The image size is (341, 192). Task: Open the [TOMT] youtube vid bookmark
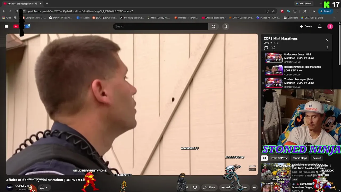(x=104, y=18)
